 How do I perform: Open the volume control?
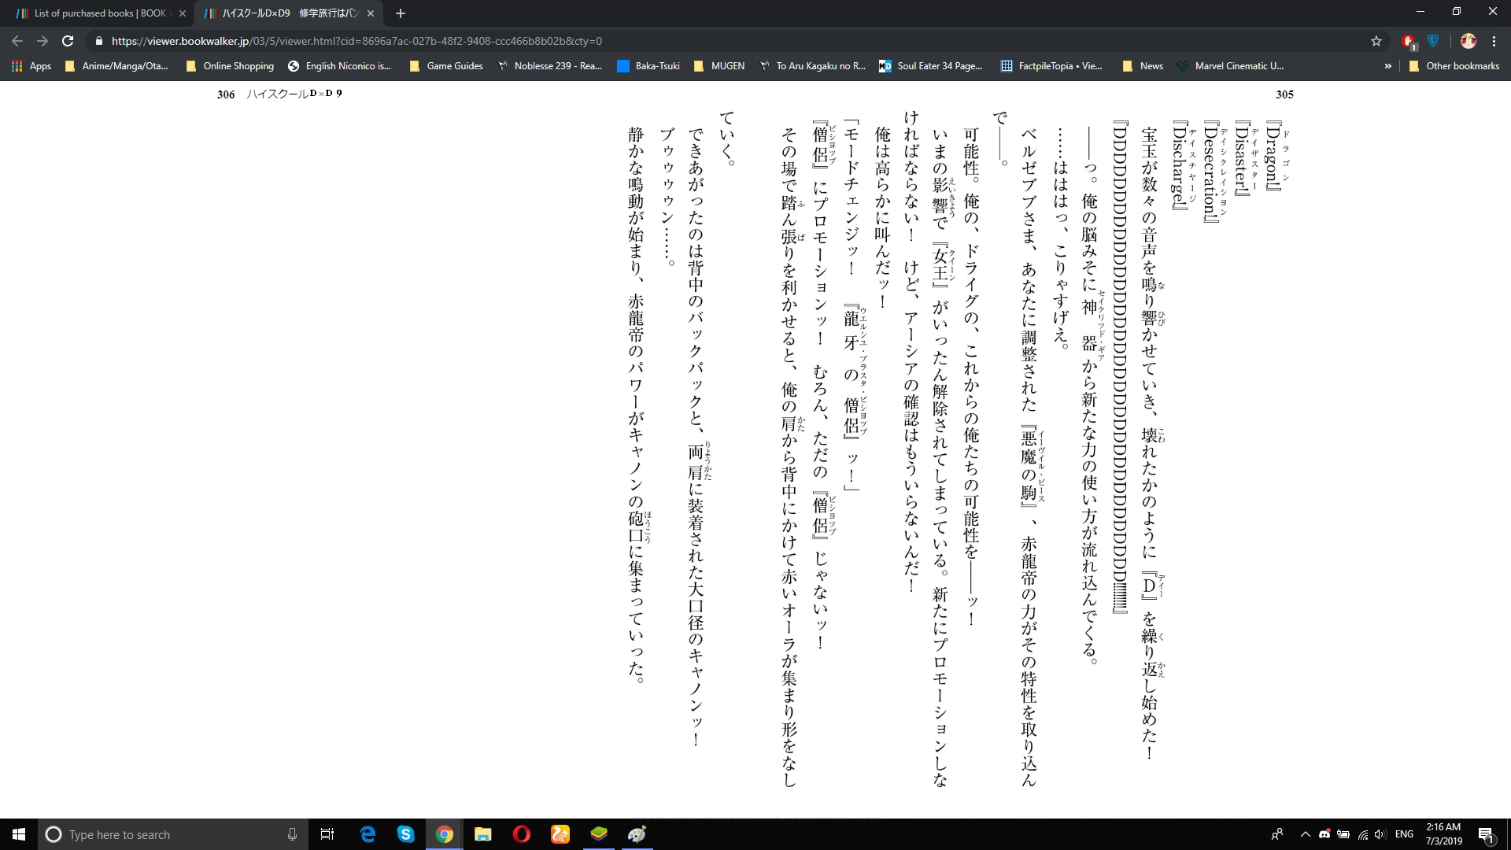pyautogui.click(x=1380, y=834)
